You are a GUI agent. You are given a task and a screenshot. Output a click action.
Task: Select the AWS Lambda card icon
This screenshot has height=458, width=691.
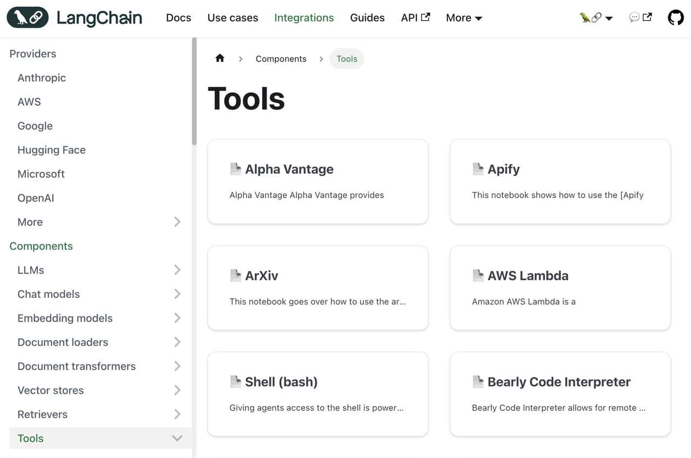(478, 275)
